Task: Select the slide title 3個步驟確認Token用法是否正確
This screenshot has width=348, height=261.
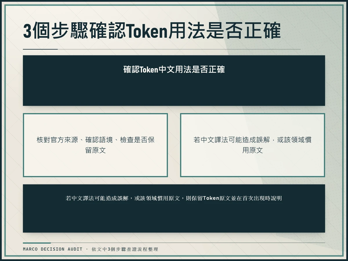Action: point(152,31)
